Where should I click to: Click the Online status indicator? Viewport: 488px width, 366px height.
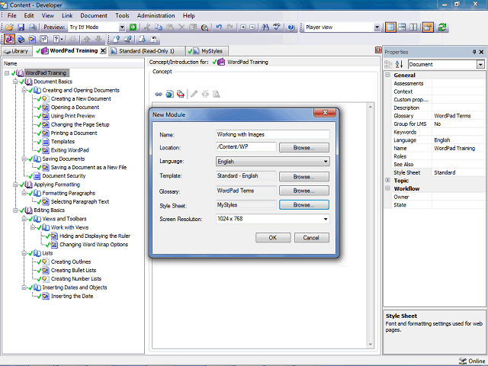pyautogui.click(x=472, y=361)
